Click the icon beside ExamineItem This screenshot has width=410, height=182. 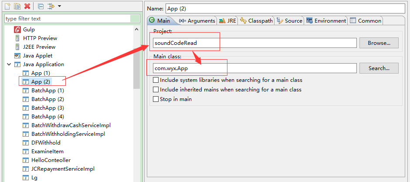26,152
